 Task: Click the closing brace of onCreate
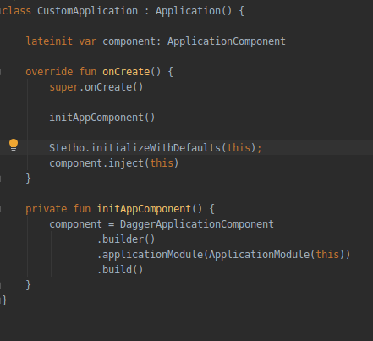pos(28,179)
